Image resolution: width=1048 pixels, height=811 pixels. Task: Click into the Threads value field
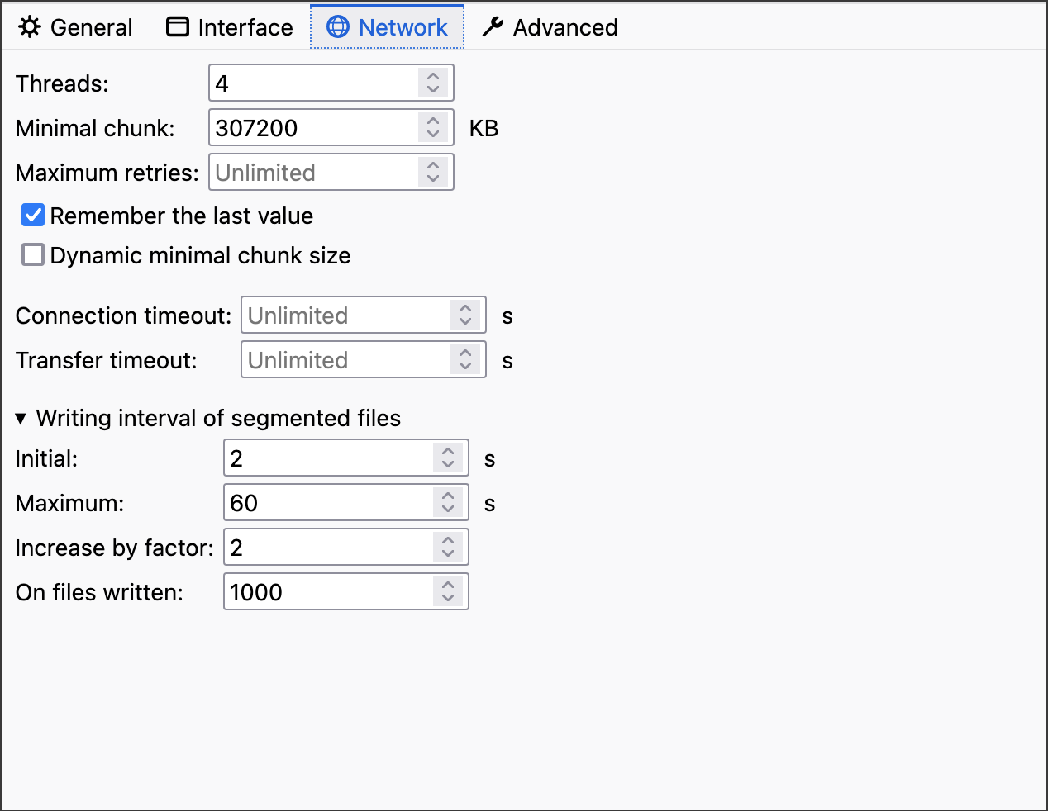[x=312, y=83]
